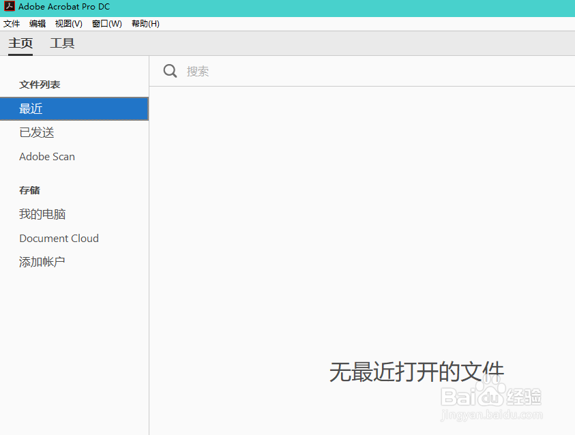Image resolution: width=575 pixels, height=435 pixels.
Task: Click 添加帐户 to add an account
Action: click(42, 261)
